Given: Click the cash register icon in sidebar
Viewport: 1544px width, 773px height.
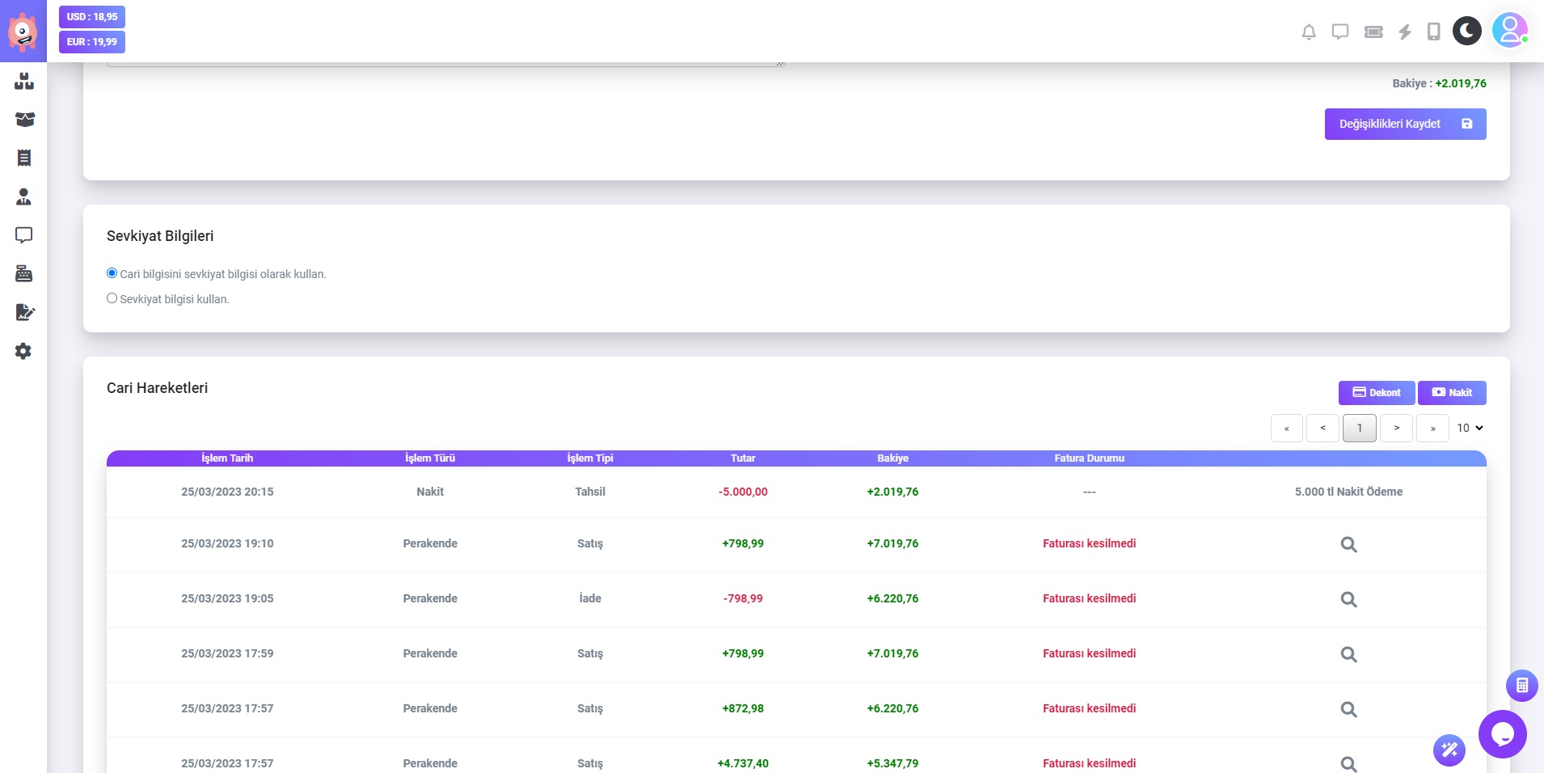Looking at the screenshot, I should [x=23, y=274].
